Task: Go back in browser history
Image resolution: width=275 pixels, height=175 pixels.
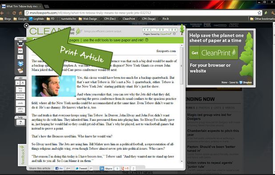Action: 2,13
